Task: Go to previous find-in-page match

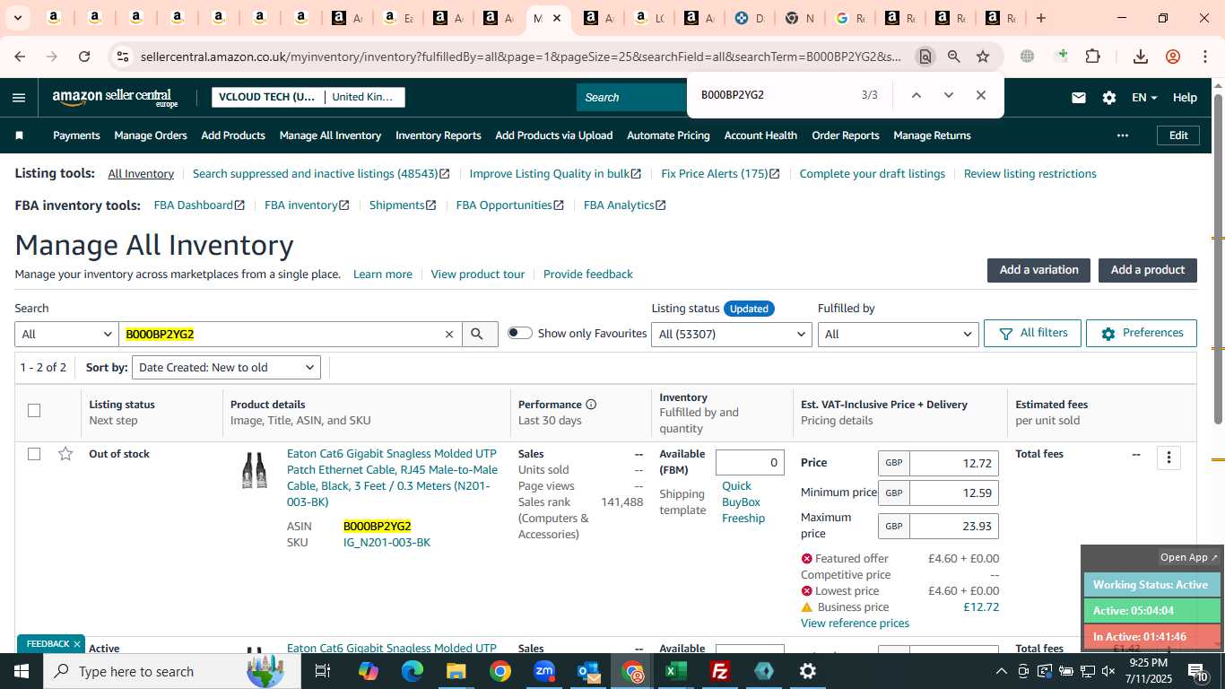Action: click(x=916, y=95)
